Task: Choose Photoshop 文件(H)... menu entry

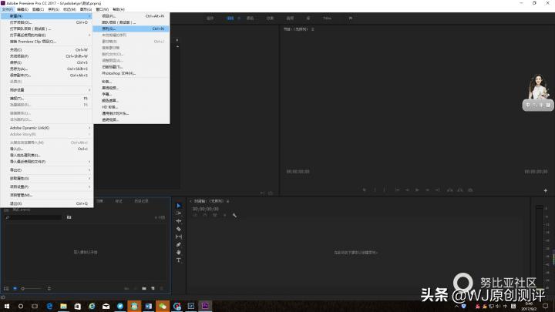Action: pyautogui.click(x=119, y=73)
